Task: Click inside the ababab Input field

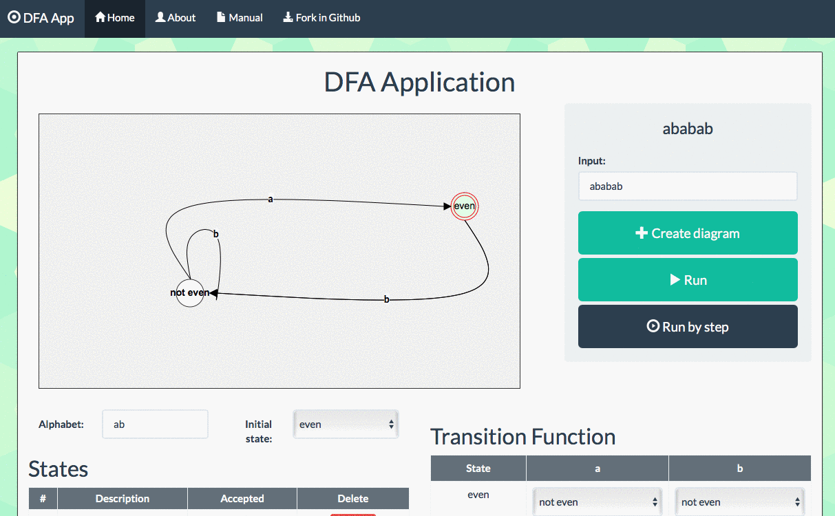Action: pyautogui.click(x=688, y=186)
